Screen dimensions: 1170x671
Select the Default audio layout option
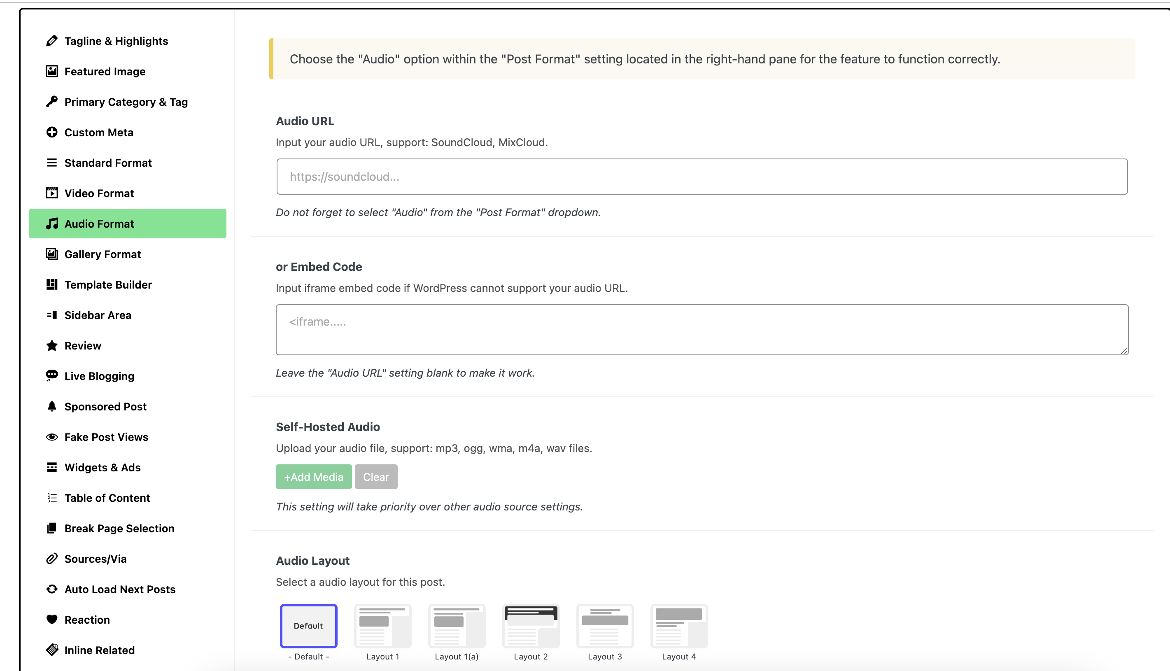pos(308,626)
